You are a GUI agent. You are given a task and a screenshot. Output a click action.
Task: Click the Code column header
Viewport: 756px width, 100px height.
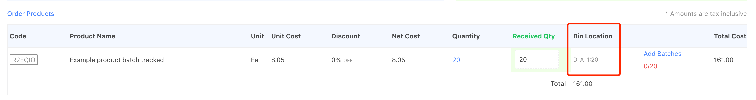[18, 36]
